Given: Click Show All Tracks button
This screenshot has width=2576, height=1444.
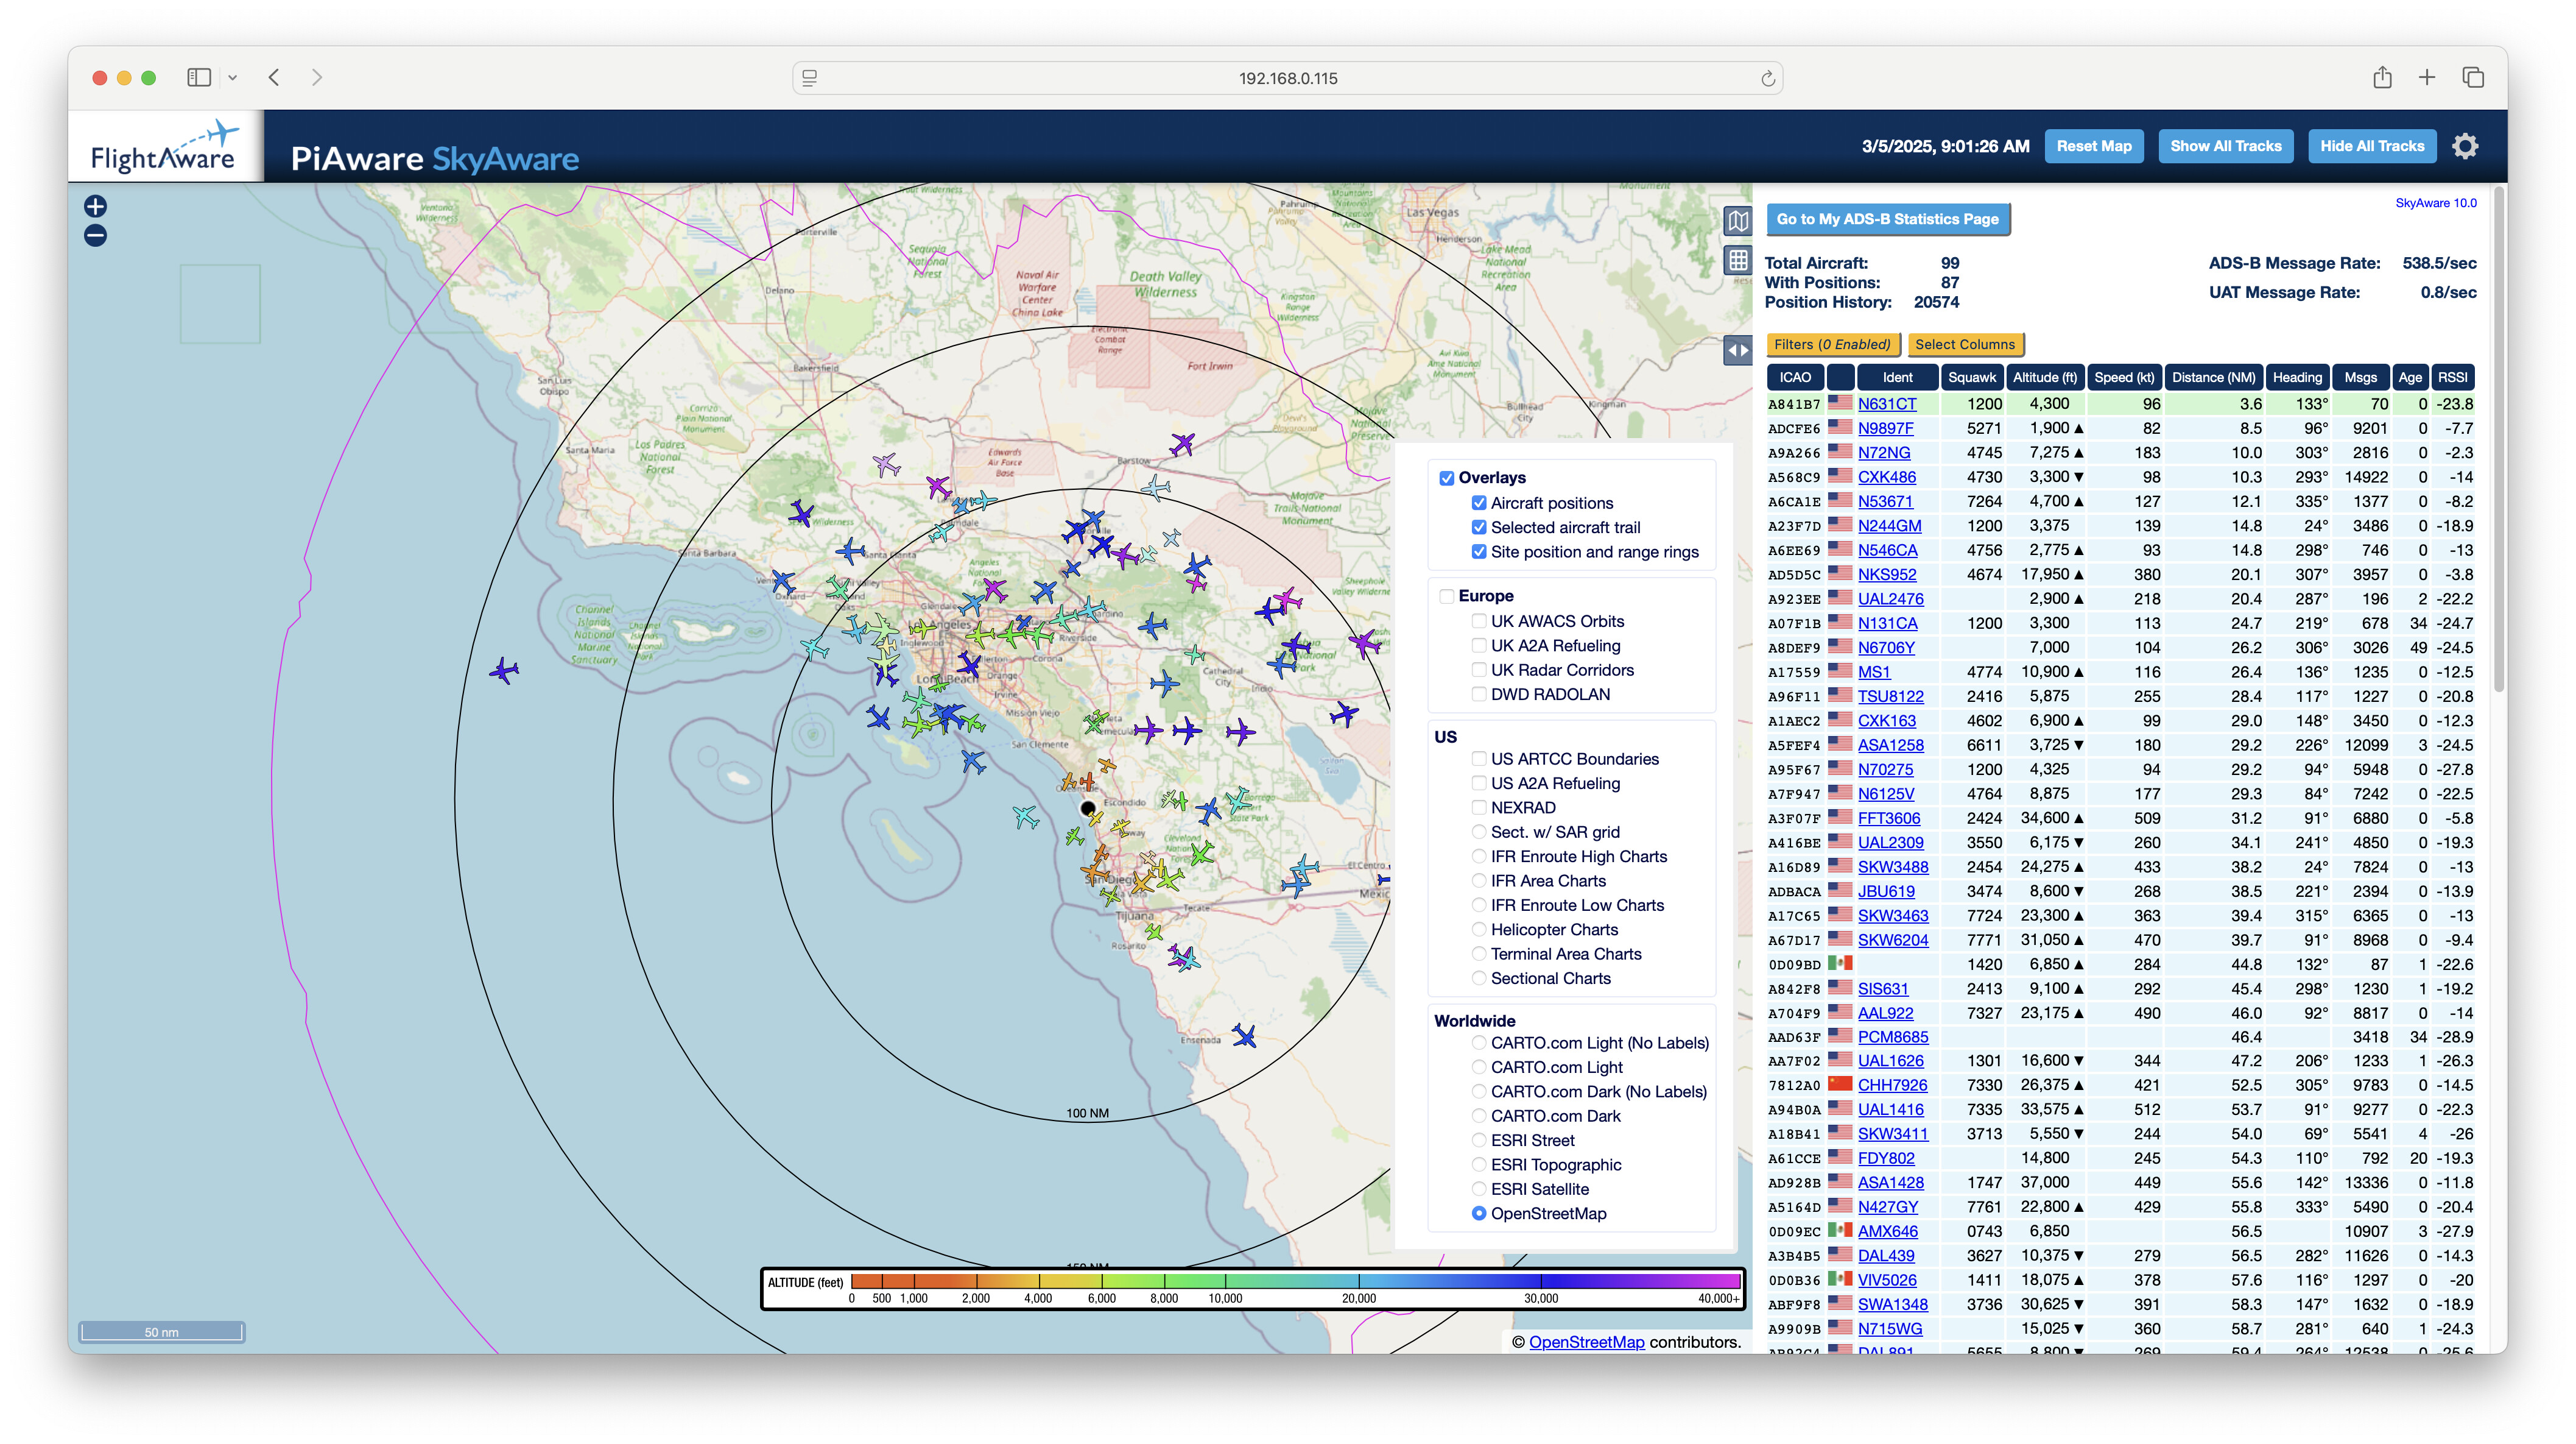Looking at the screenshot, I should click(x=2225, y=146).
